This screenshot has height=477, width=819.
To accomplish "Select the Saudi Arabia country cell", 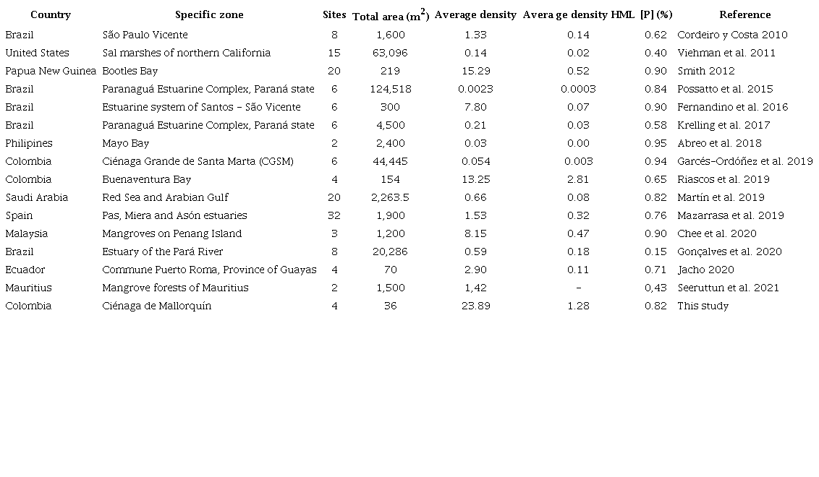I will [37, 197].
